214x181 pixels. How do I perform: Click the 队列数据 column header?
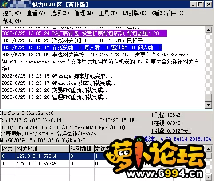pyautogui.click(x=82, y=149)
